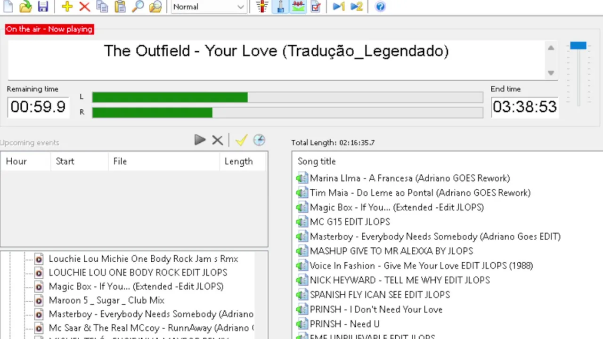The width and height of the screenshot is (603, 339).
Task: Select NICK HEYWARD - TELL ME WHY
Action: tap(400, 280)
